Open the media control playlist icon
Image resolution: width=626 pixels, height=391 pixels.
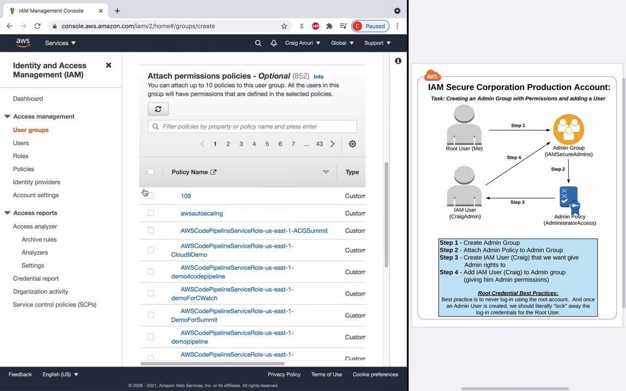343,26
